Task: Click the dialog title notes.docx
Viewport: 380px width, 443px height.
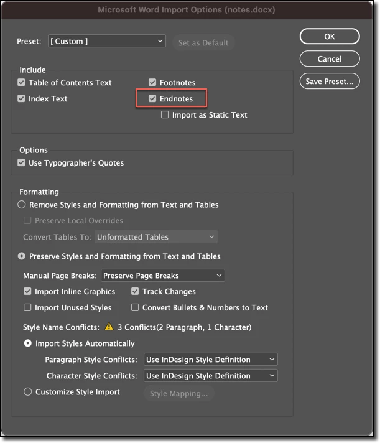Action: click(x=187, y=10)
